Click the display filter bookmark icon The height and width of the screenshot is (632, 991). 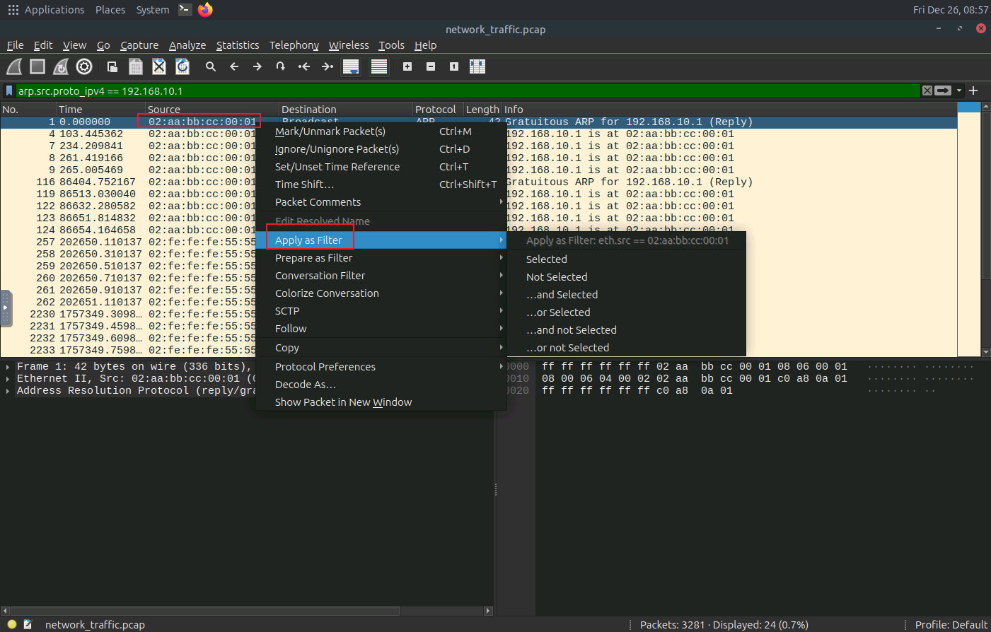coord(9,90)
